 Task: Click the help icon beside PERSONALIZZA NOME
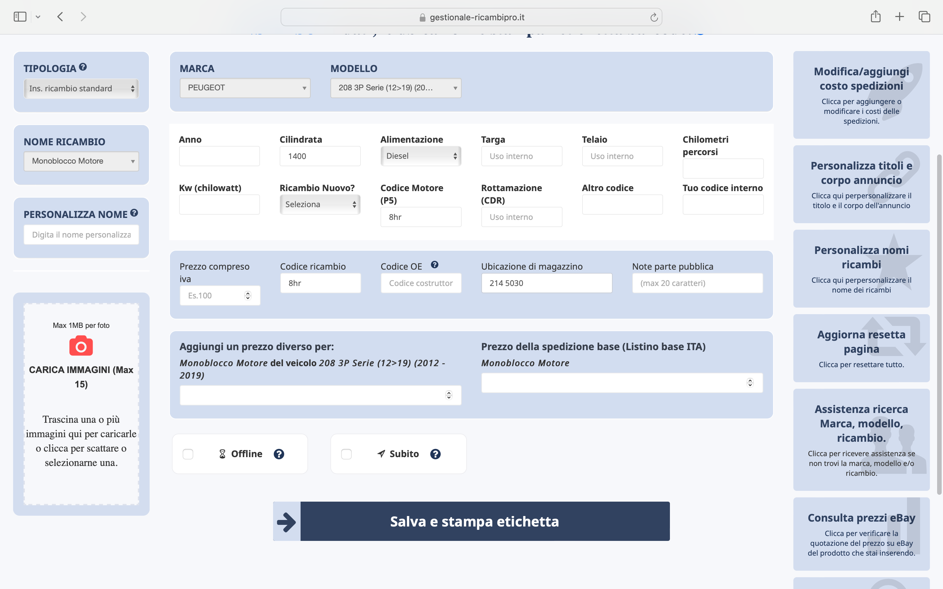point(134,213)
